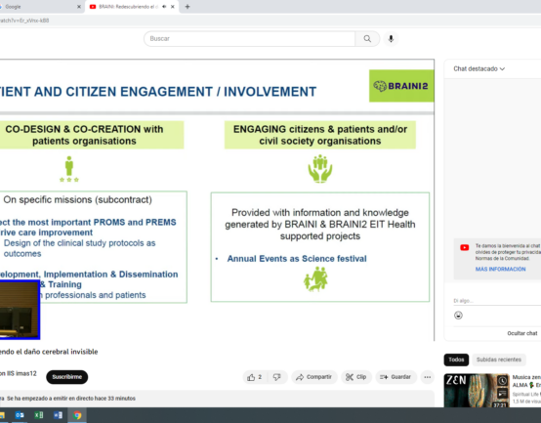Click the browser address bar URL
541x423 pixels.
coord(24,21)
